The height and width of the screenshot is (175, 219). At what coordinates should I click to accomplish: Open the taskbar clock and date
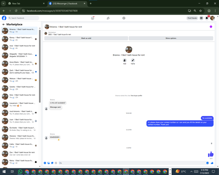[x=204, y=171]
